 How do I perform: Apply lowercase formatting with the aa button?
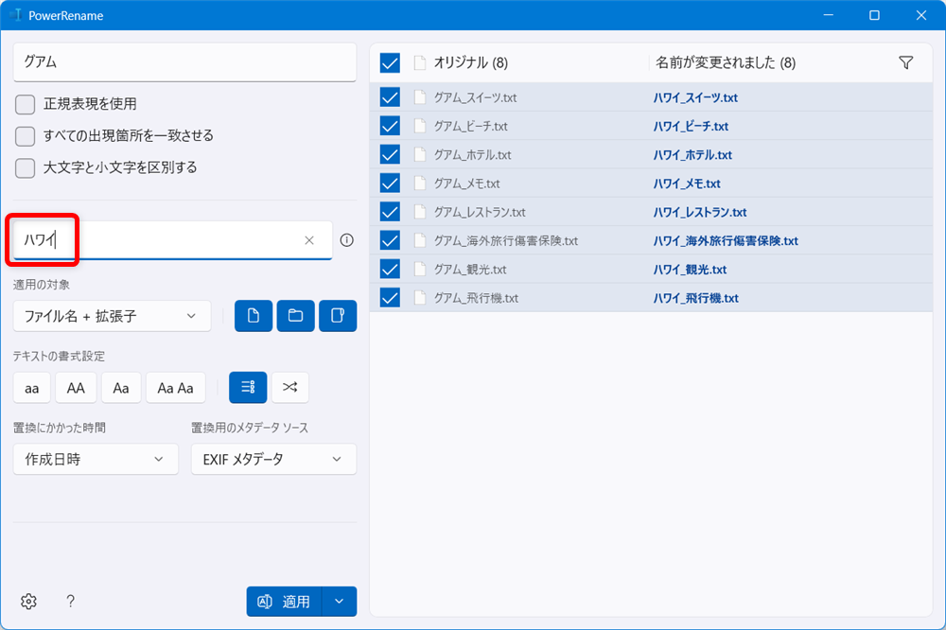tap(31, 387)
